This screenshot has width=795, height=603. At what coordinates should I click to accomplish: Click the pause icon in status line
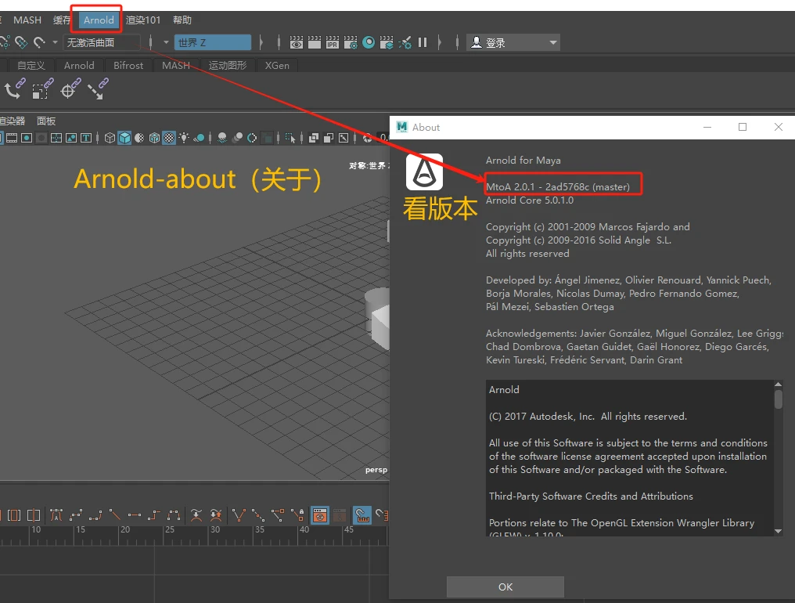423,42
